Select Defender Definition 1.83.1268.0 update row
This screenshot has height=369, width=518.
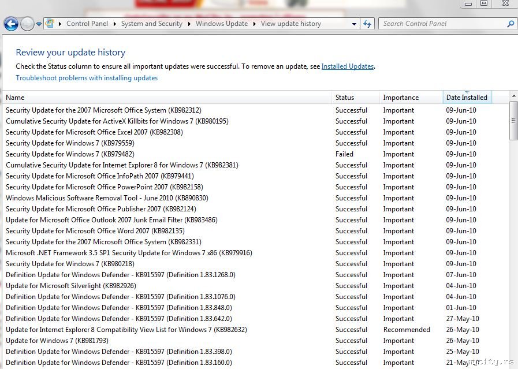256,274
